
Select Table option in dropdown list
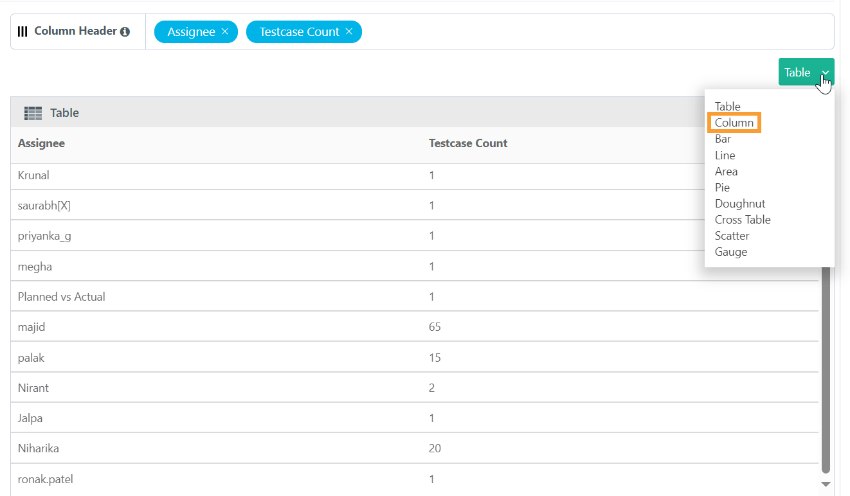[x=727, y=107]
